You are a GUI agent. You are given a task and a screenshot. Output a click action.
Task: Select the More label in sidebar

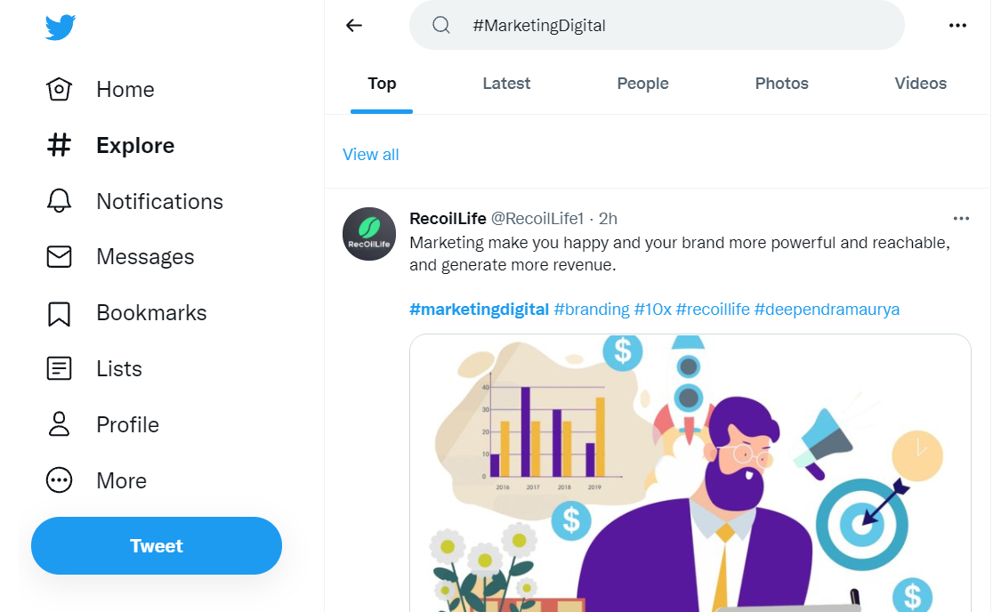coord(122,480)
